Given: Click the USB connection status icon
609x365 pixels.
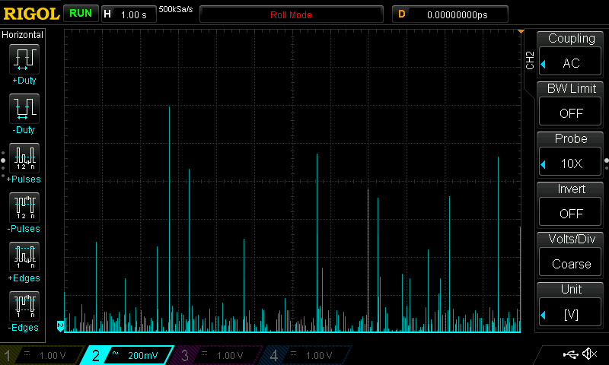Looking at the screenshot, I should coord(570,354).
